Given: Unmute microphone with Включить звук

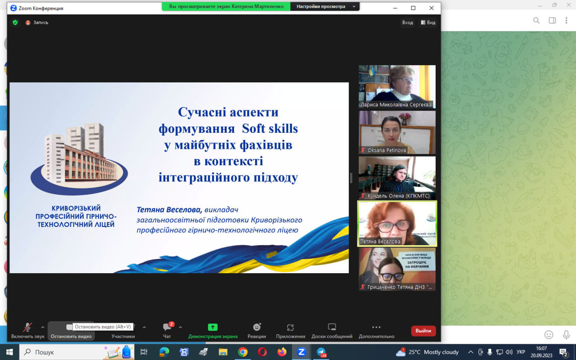Looking at the screenshot, I should pyautogui.click(x=27, y=330).
